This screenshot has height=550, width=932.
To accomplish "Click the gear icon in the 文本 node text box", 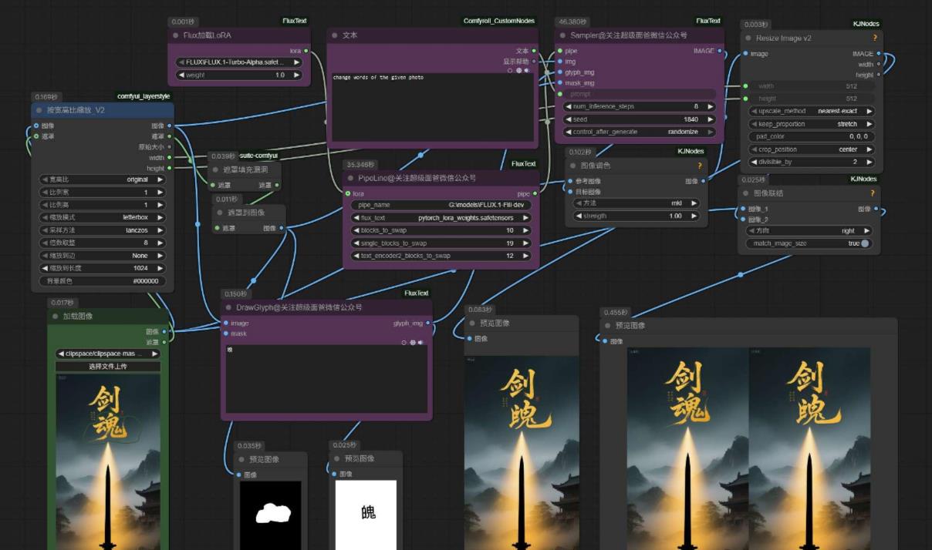I will pyautogui.click(x=518, y=70).
